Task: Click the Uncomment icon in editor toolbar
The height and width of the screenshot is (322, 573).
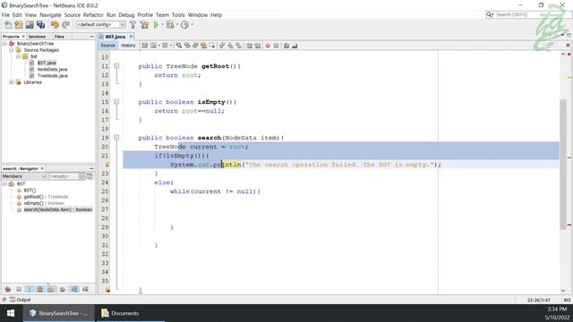Action: pos(295,46)
